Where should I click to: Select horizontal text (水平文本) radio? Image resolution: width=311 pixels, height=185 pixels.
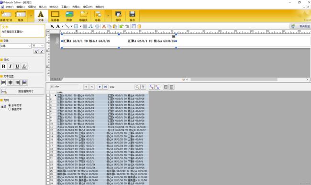(10, 105)
